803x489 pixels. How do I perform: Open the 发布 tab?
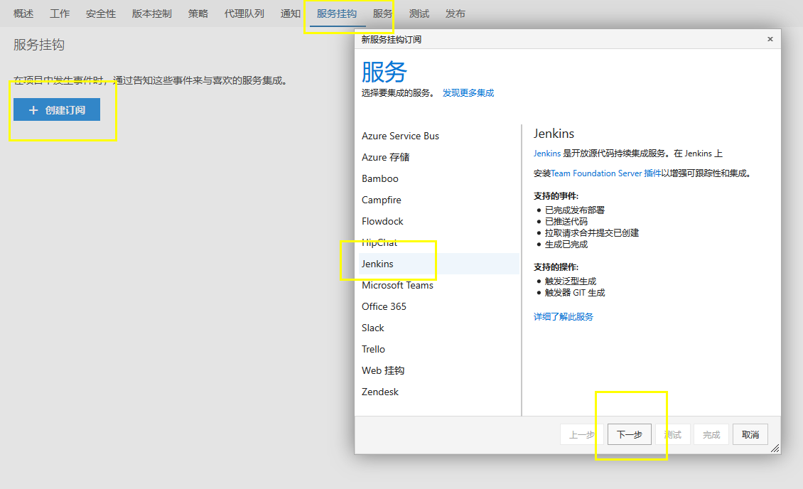pyautogui.click(x=456, y=14)
